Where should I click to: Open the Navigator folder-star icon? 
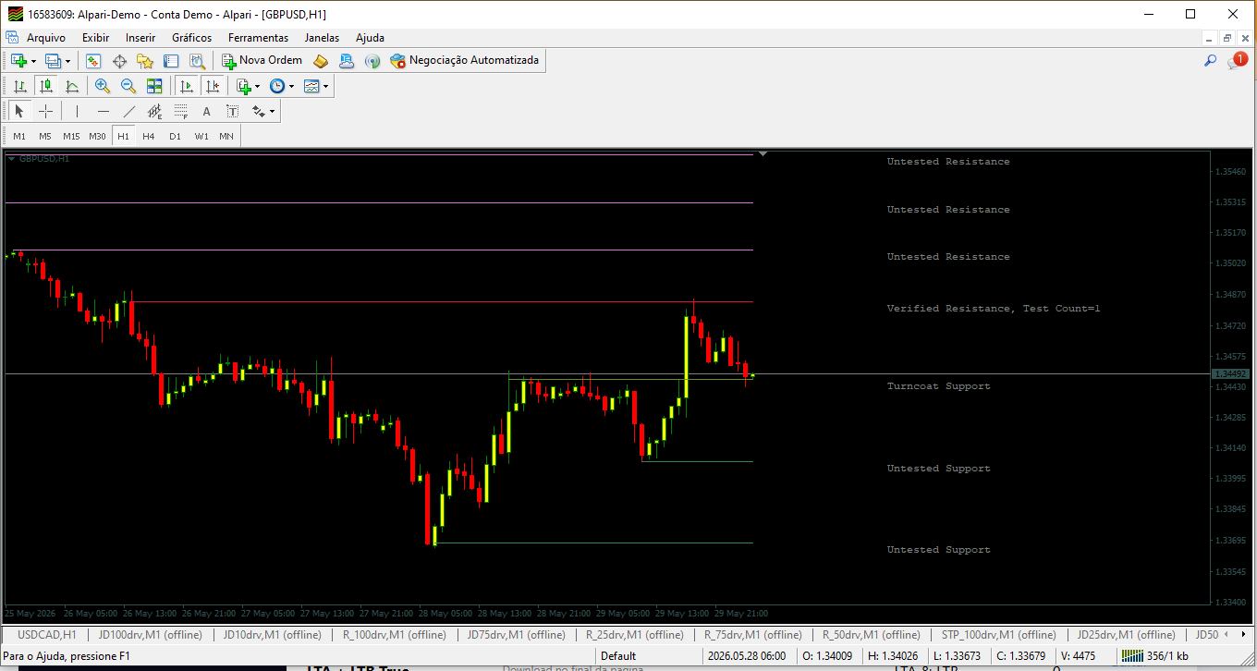pos(145,61)
